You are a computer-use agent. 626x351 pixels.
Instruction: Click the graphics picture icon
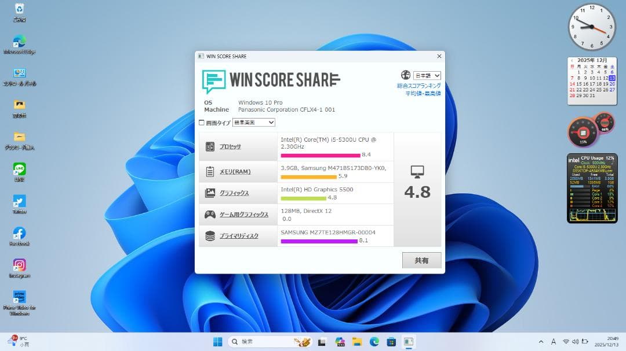click(x=210, y=193)
